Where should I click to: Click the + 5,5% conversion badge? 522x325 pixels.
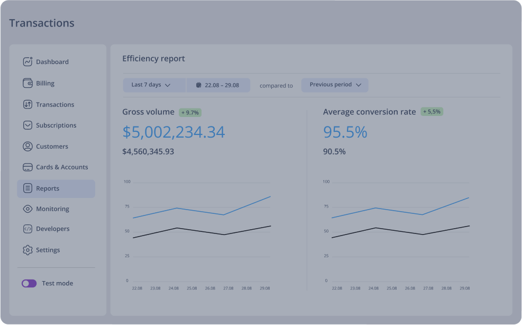(431, 112)
